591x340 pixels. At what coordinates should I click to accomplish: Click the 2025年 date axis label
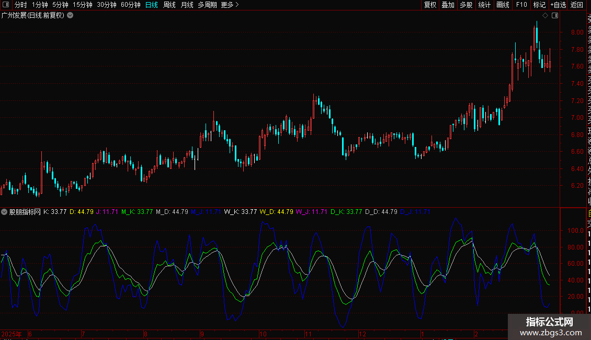tap(12, 334)
